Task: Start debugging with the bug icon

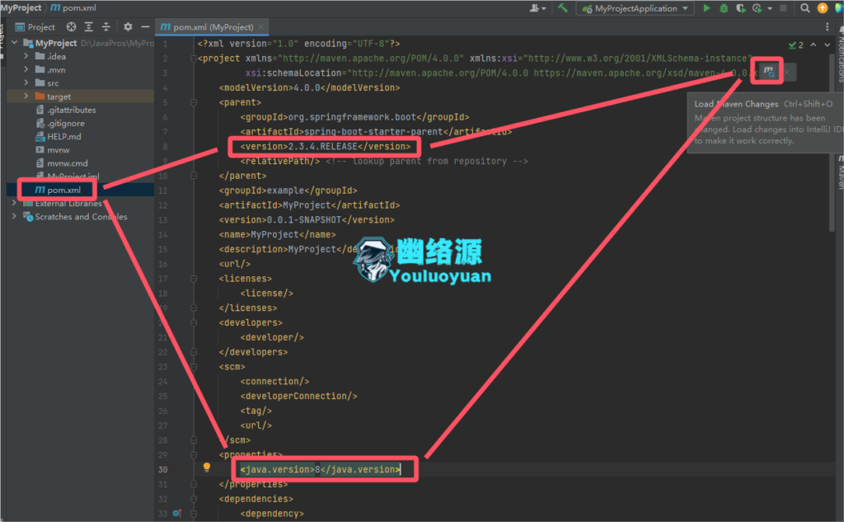Action: 724,8
